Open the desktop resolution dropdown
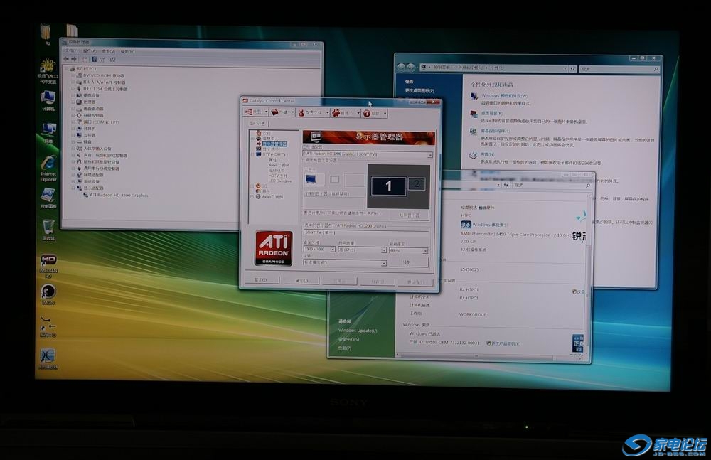711x460 pixels. tap(332, 250)
